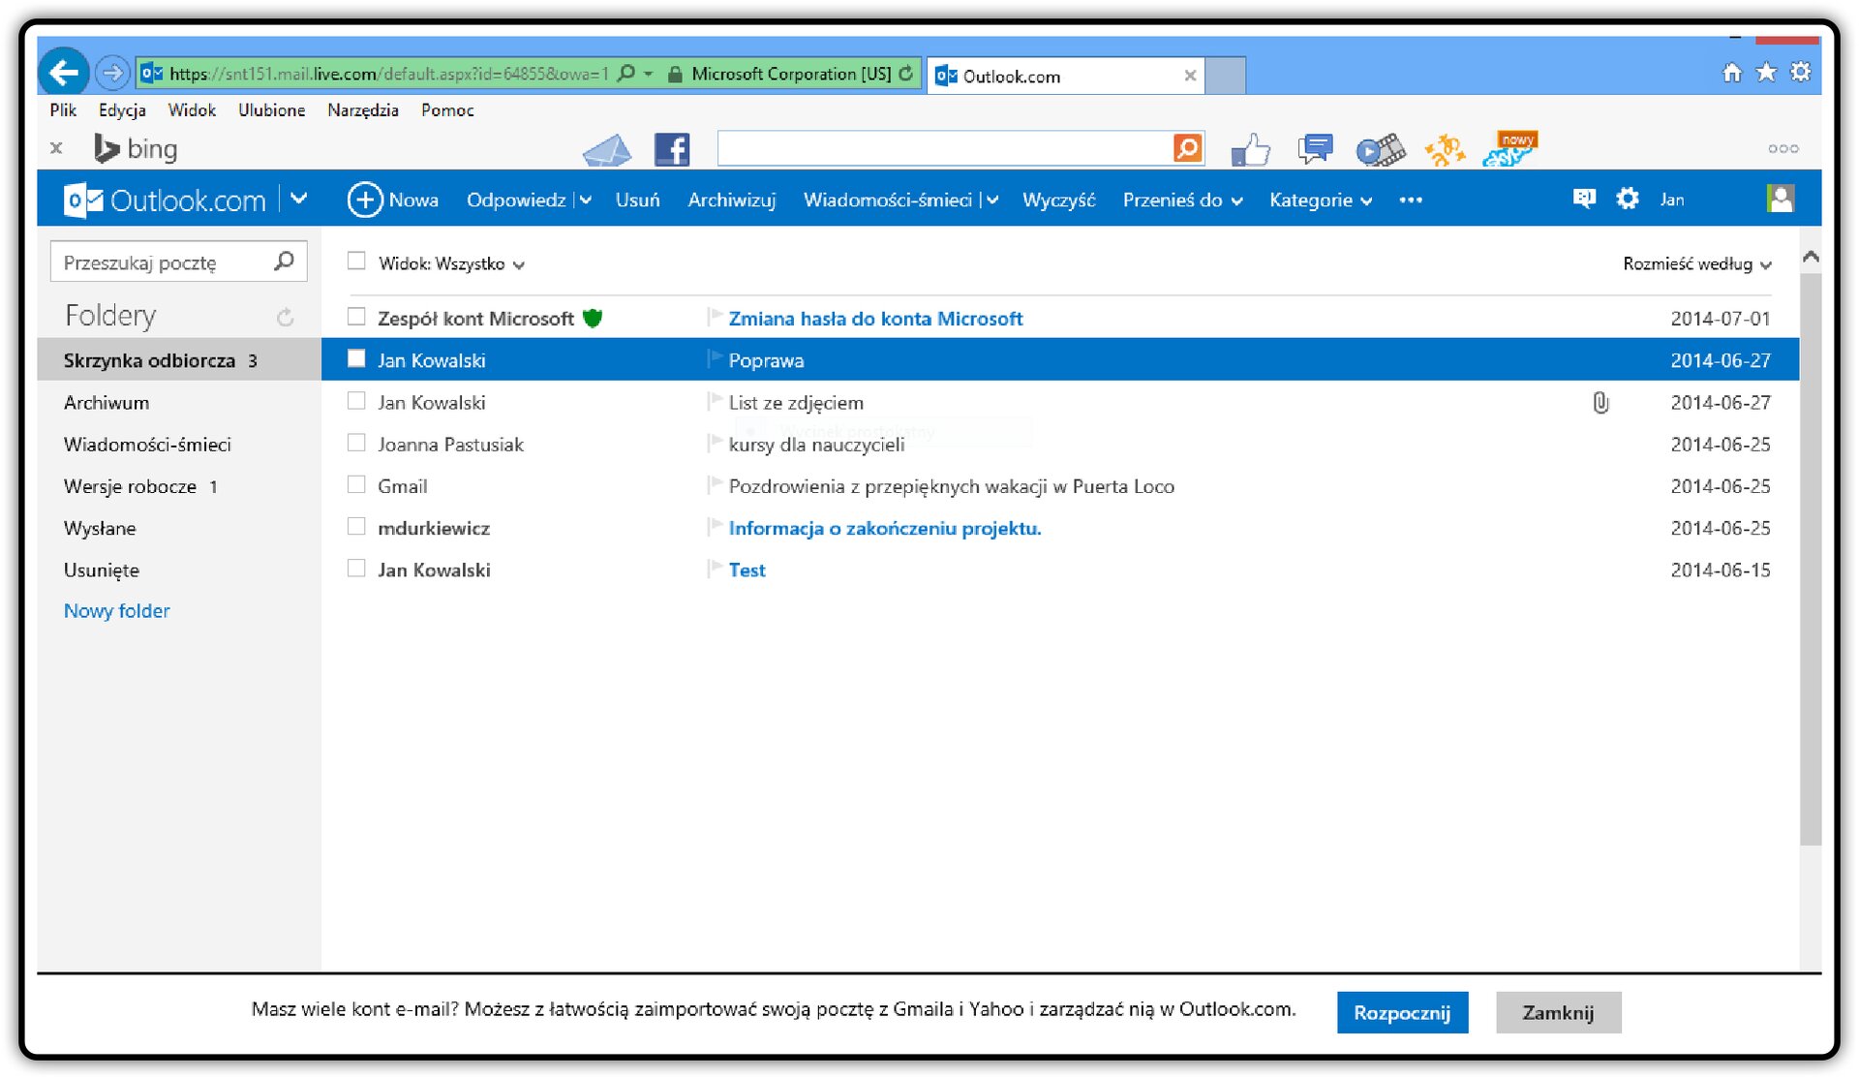1859x1079 pixels.
Task: Check the Gmail message checkbox
Action: click(356, 483)
